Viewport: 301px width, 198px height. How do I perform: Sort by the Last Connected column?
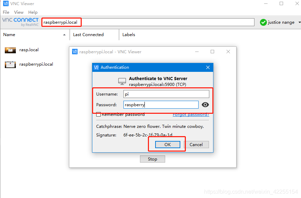pyautogui.click(x=94, y=35)
